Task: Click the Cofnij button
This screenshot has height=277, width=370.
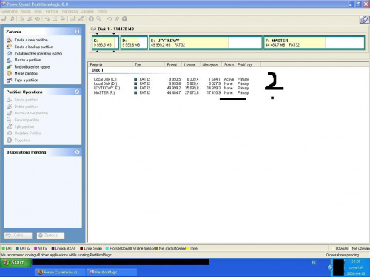Action: click(18, 236)
